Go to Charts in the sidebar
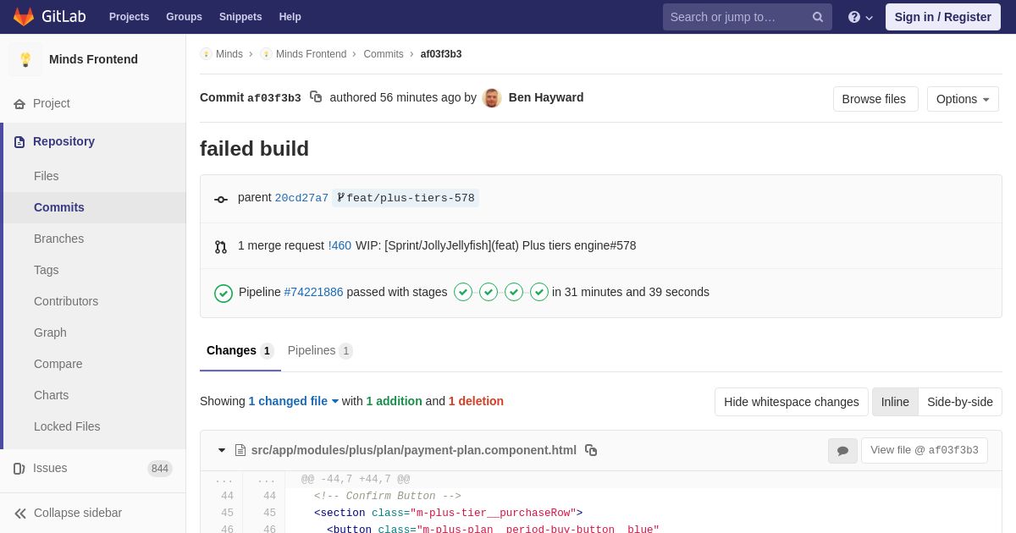The image size is (1016, 533). (x=95, y=395)
